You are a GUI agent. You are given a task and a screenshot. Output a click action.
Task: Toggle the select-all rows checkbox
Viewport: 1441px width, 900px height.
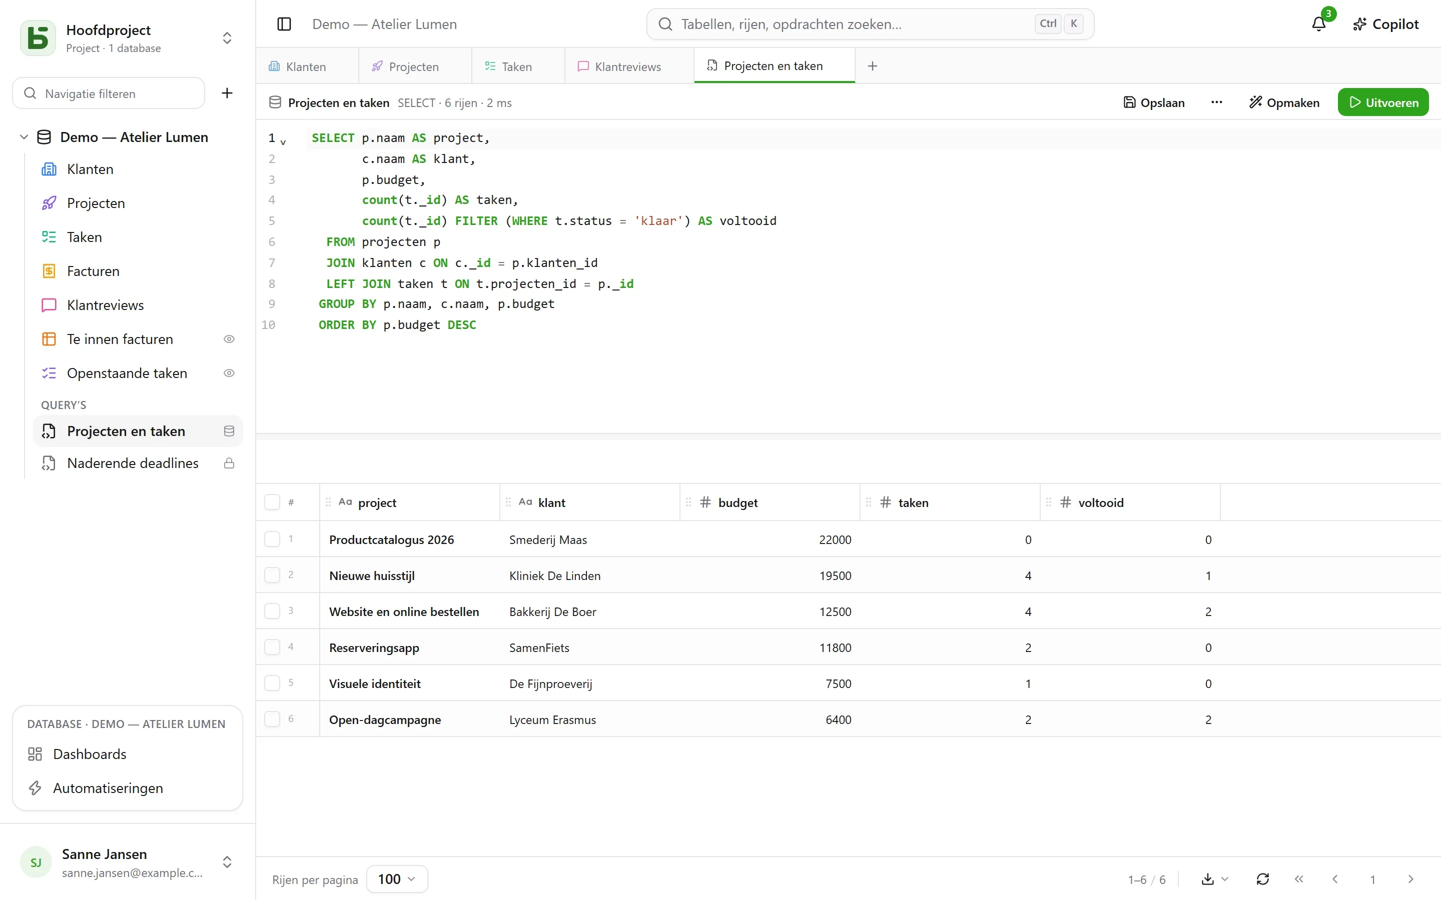pos(272,502)
